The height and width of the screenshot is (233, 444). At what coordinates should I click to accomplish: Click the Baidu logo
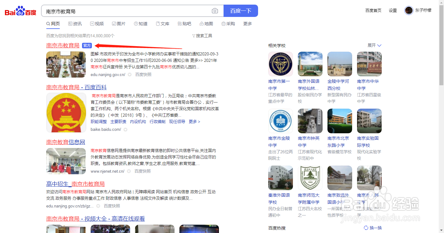point(21,11)
